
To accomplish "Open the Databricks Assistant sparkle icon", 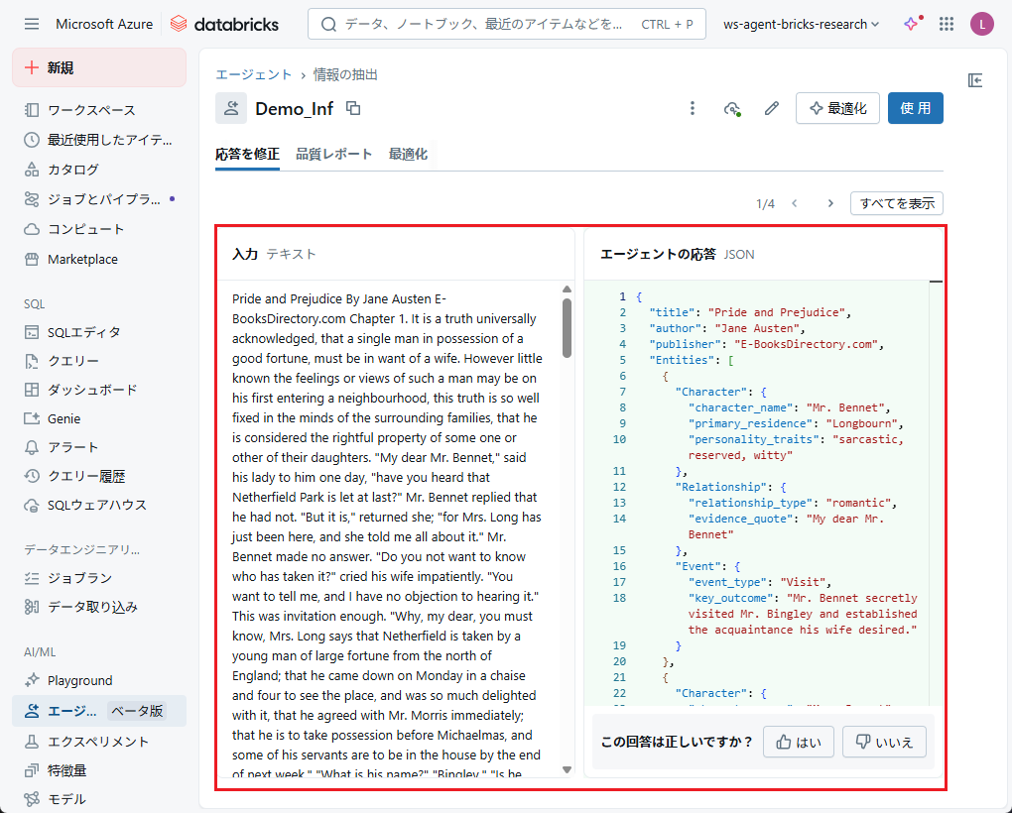I will pos(911,24).
